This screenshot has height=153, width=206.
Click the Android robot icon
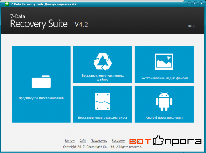coord(164,101)
